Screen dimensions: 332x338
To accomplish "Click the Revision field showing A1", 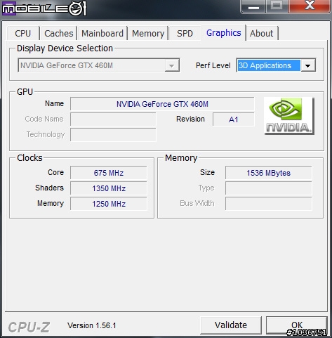I will pos(233,119).
